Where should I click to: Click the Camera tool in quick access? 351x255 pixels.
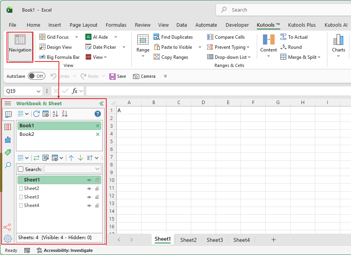(x=144, y=76)
